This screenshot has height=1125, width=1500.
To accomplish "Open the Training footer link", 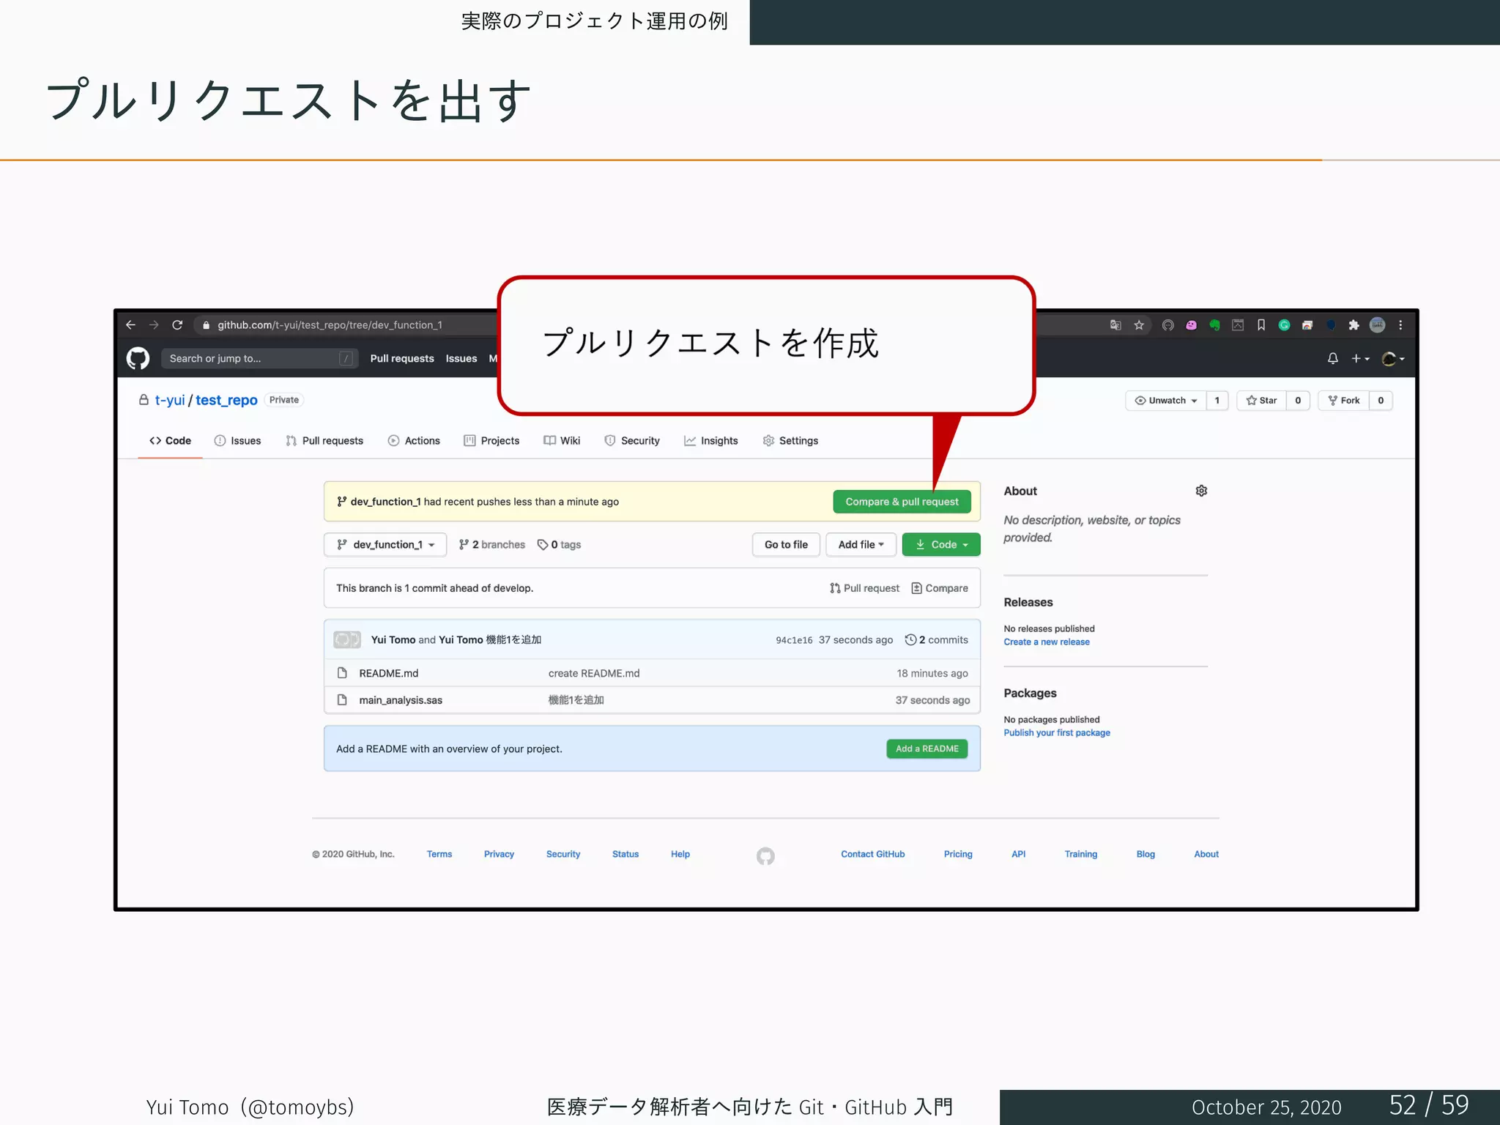I will 1080,854.
